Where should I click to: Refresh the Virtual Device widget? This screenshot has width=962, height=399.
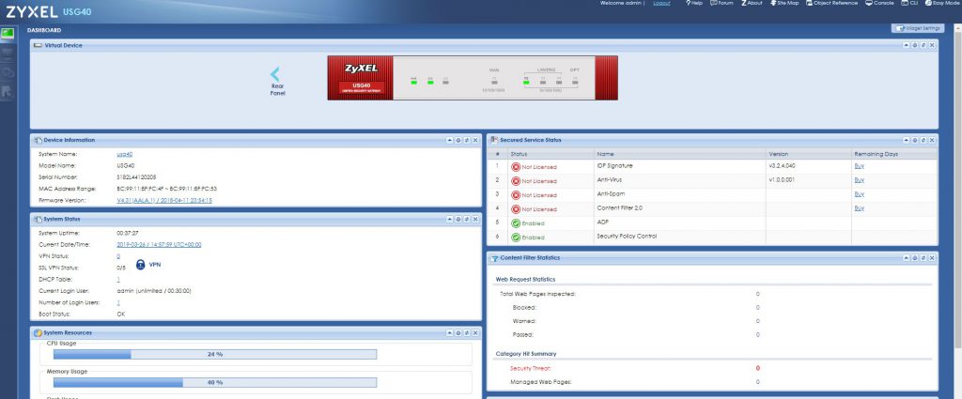tap(923, 45)
